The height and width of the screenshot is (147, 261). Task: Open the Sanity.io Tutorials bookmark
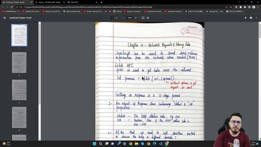tap(133, 11)
